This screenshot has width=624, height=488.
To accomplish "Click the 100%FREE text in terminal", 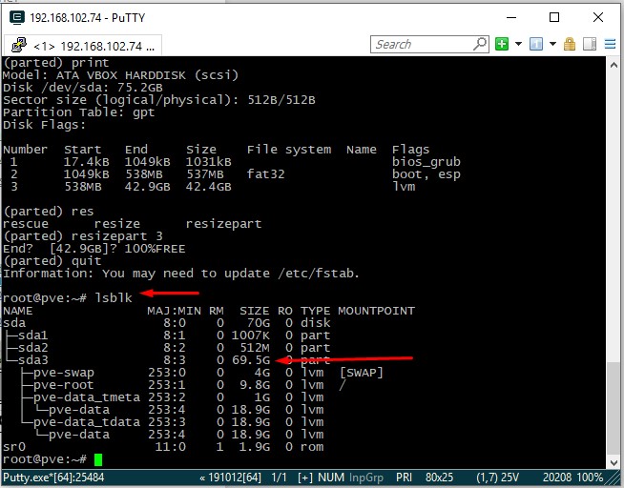I will pyautogui.click(x=155, y=249).
